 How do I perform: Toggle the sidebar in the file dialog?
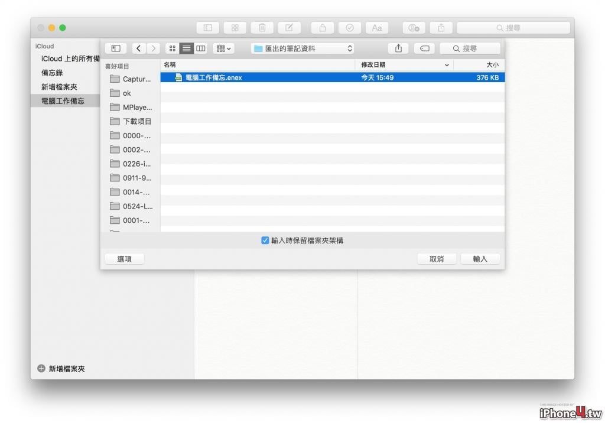tap(116, 48)
